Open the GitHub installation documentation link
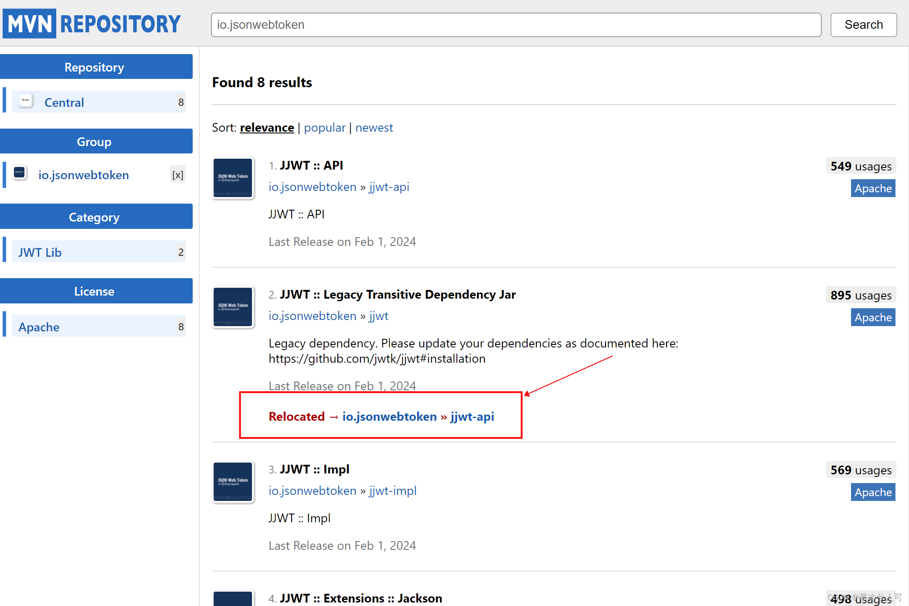Viewport: 909px width, 606px height. [377, 358]
